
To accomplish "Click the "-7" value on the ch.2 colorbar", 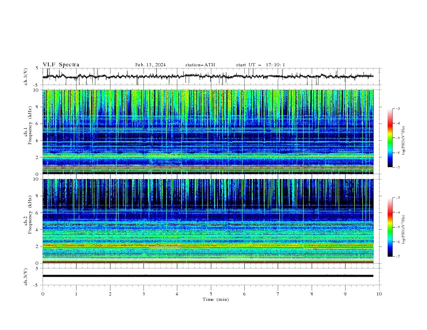I will [x=398, y=256].
